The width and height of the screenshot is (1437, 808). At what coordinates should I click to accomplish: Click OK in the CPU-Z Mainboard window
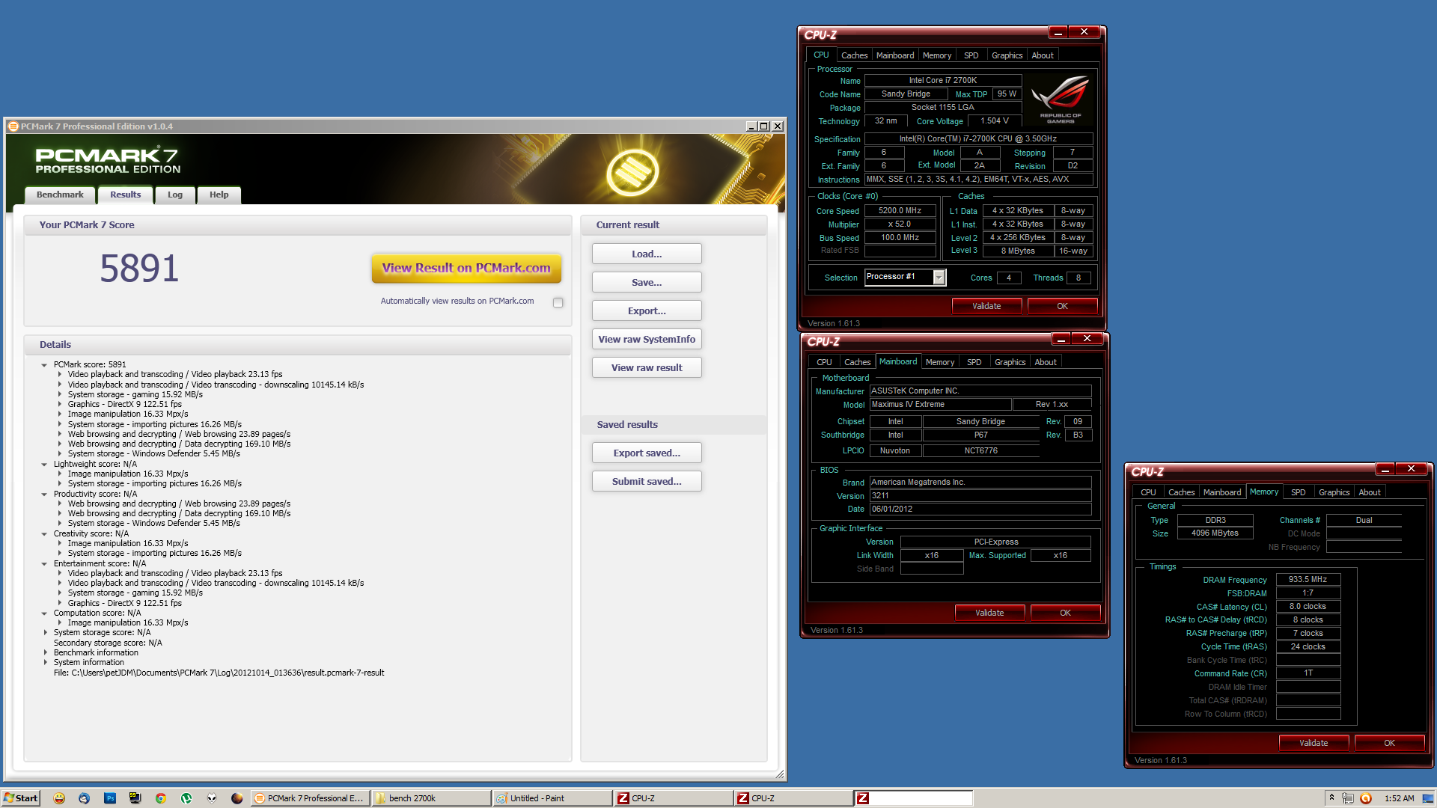[1065, 613]
